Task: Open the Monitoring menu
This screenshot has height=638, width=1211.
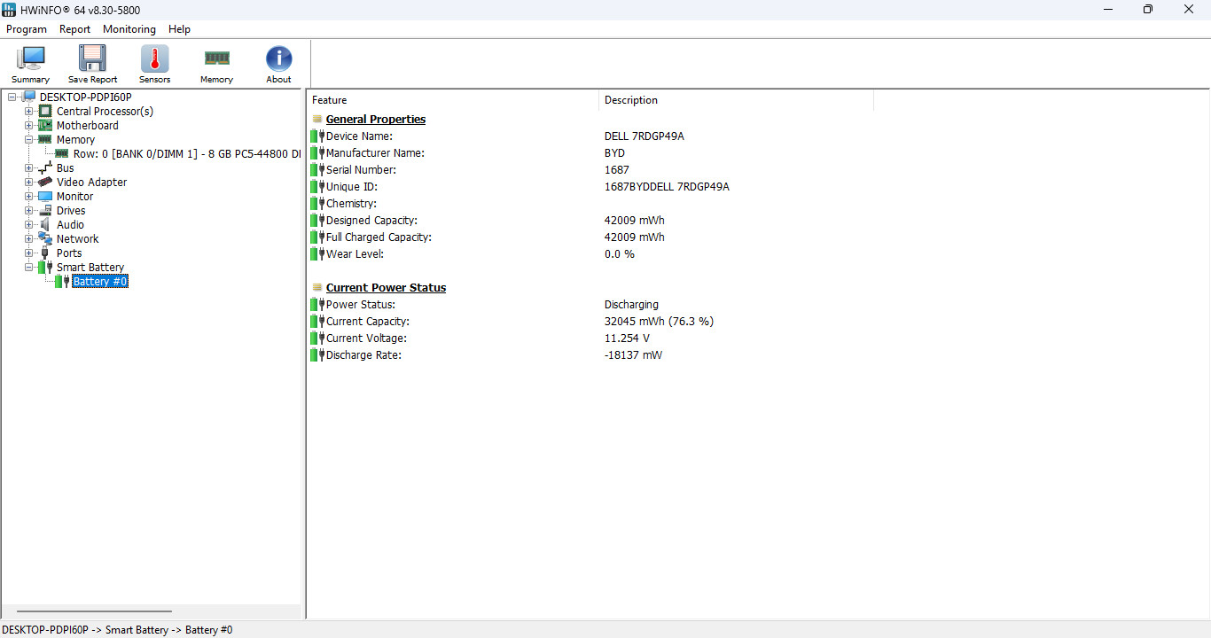Action: (x=129, y=29)
